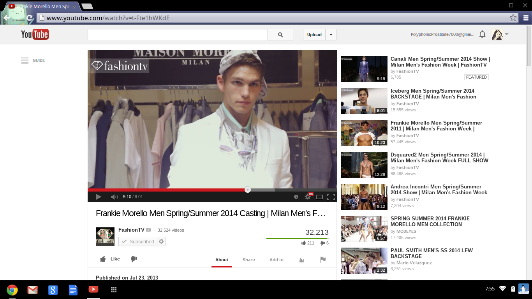Open the notifications bell

pyautogui.click(x=482, y=35)
